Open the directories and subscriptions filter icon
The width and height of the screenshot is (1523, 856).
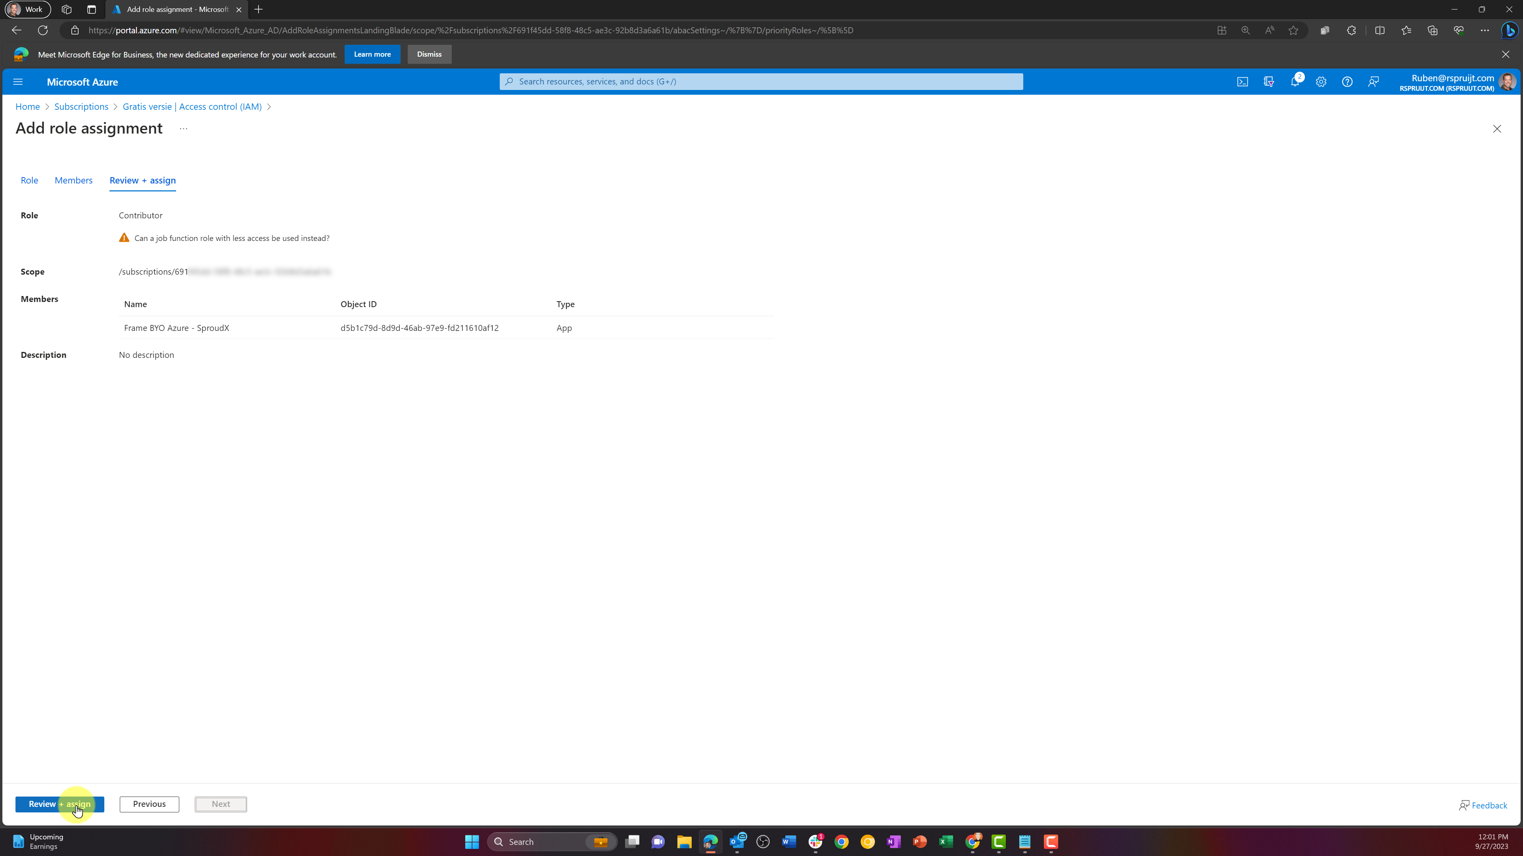[1269, 82]
